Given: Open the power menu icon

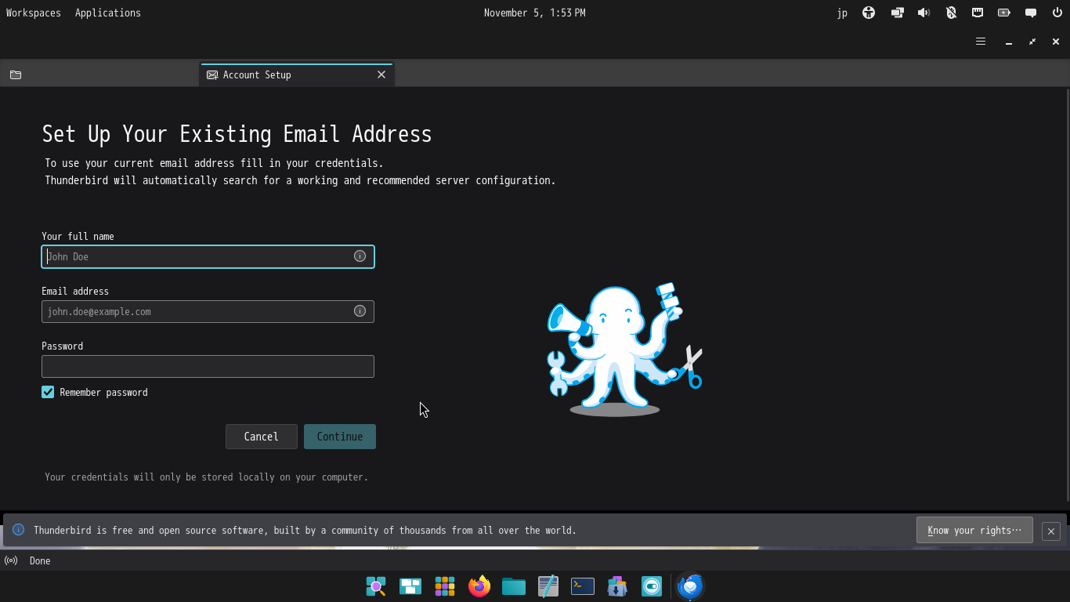Looking at the screenshot, I should pyautogui.click(x=1057, y=13).
